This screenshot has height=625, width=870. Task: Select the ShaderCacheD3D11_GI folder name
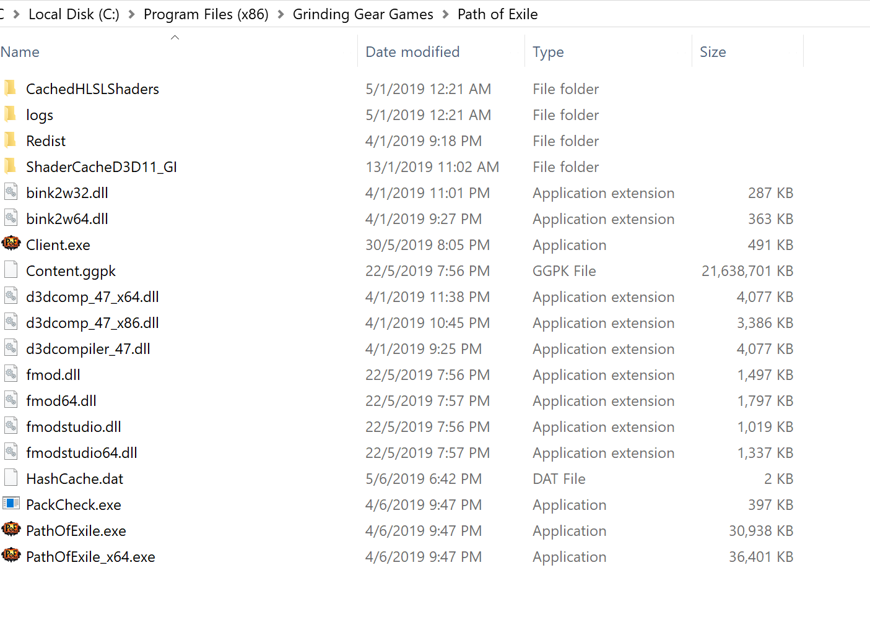(102, 167)
